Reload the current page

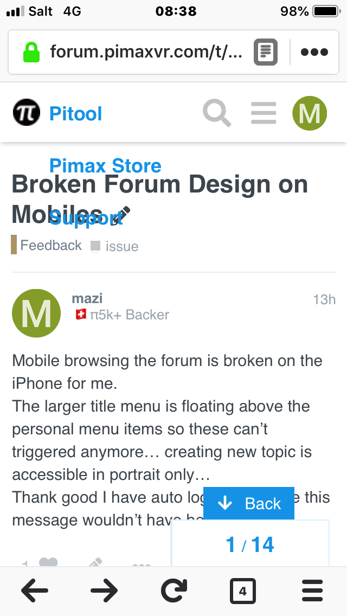(x=174, y=591)
